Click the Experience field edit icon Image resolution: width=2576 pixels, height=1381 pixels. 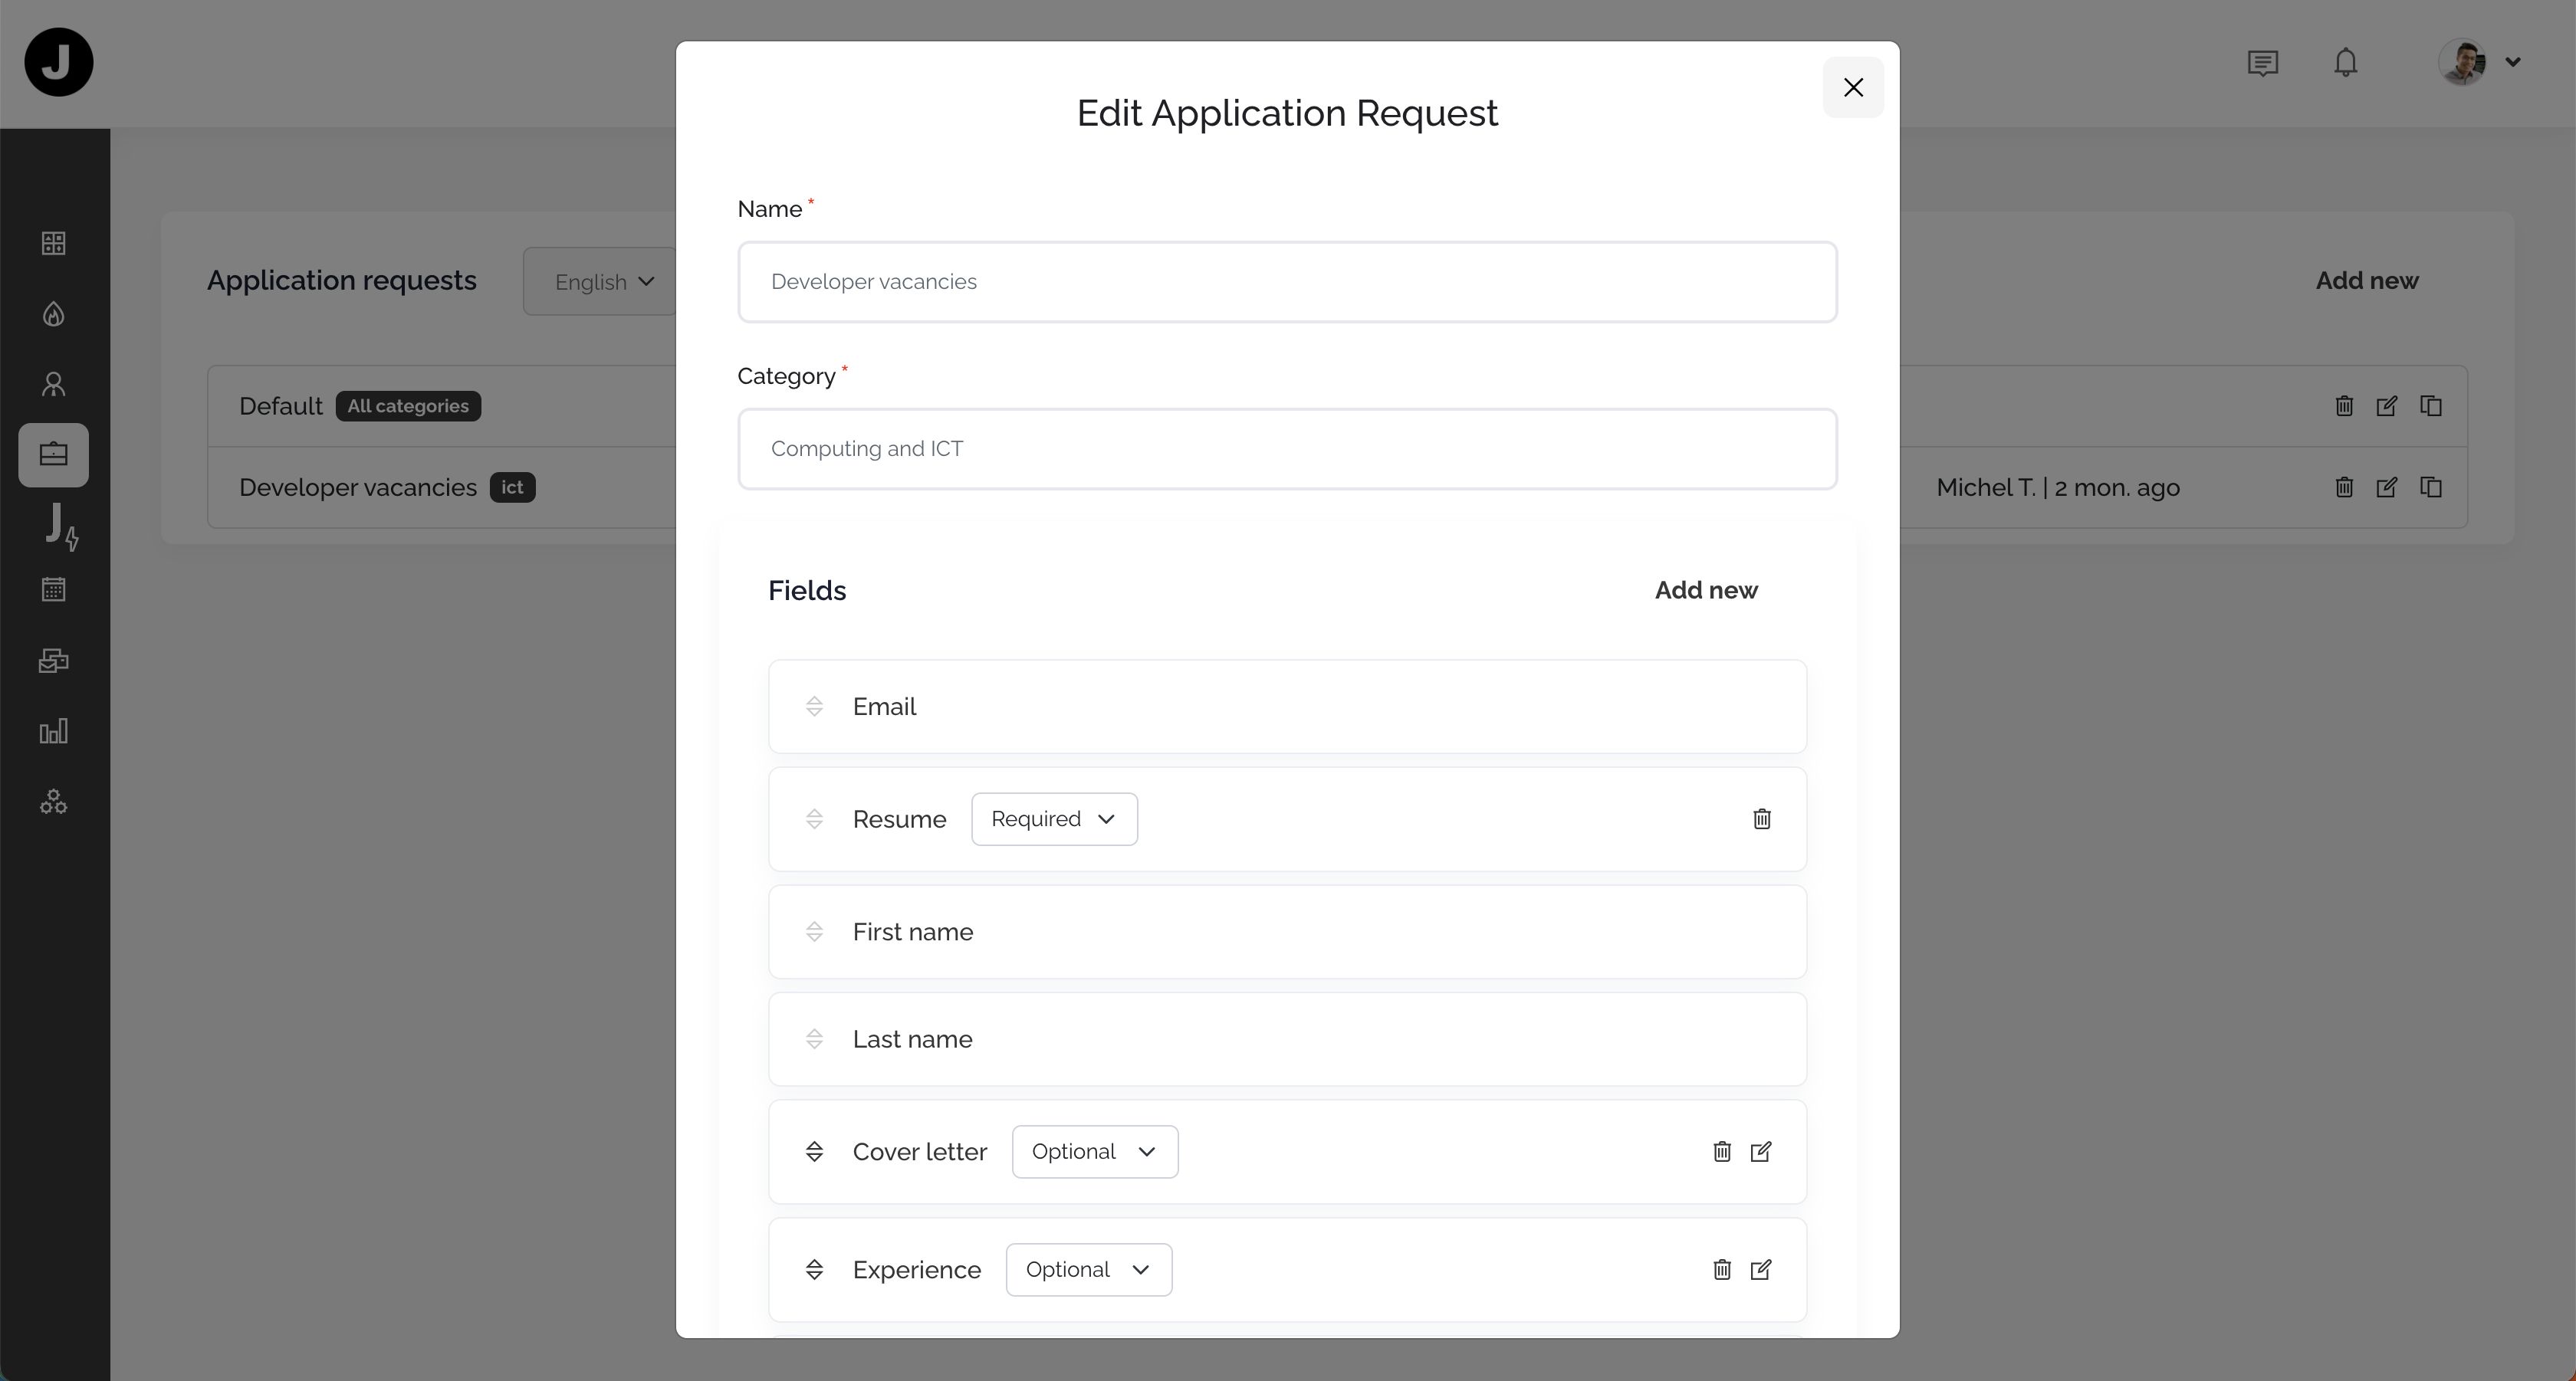point(1761,1270)
